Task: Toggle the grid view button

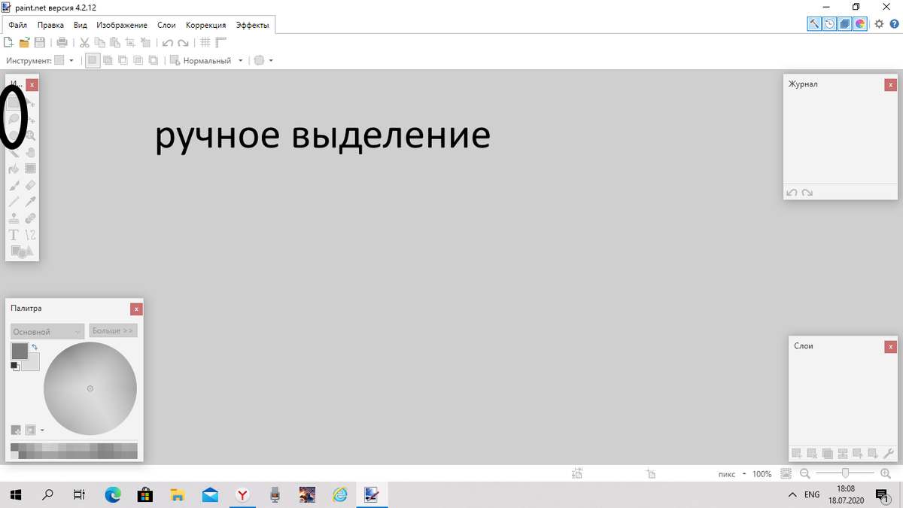Action: coord(204,42)
